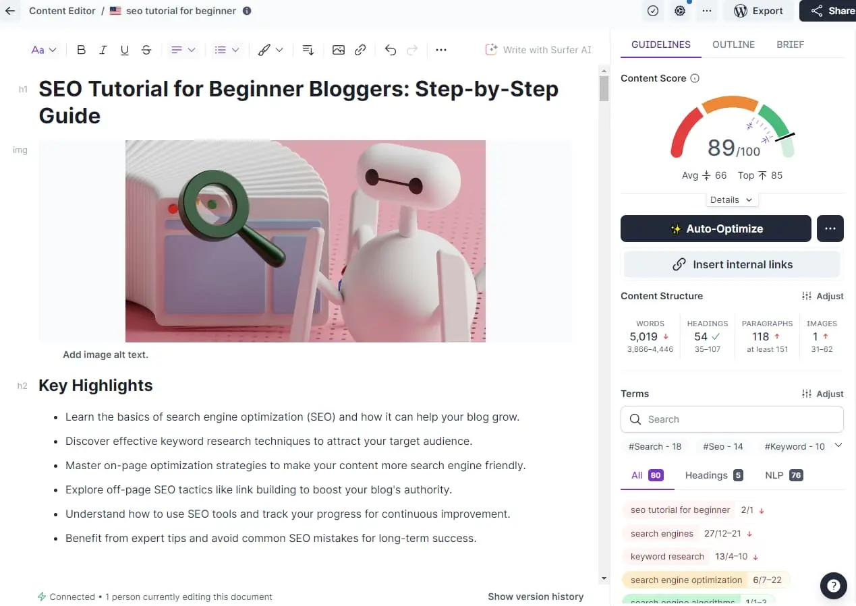Select the robot header image

(x=306, y=241)
